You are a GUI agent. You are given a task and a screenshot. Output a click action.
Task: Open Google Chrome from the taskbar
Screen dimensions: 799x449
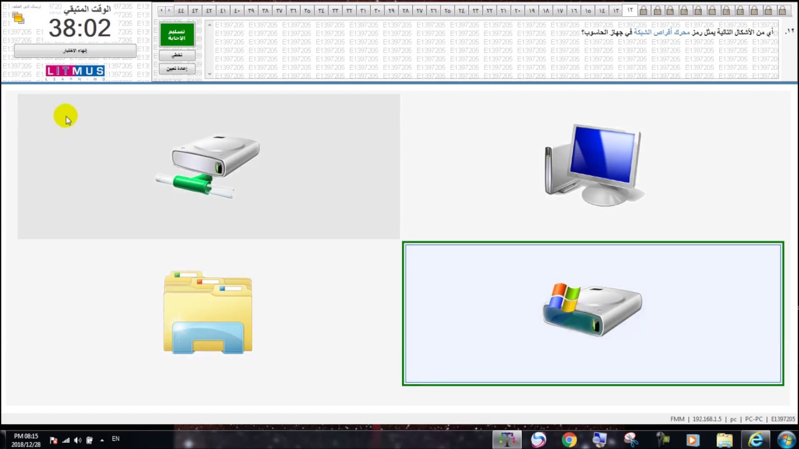pos(569,440)
